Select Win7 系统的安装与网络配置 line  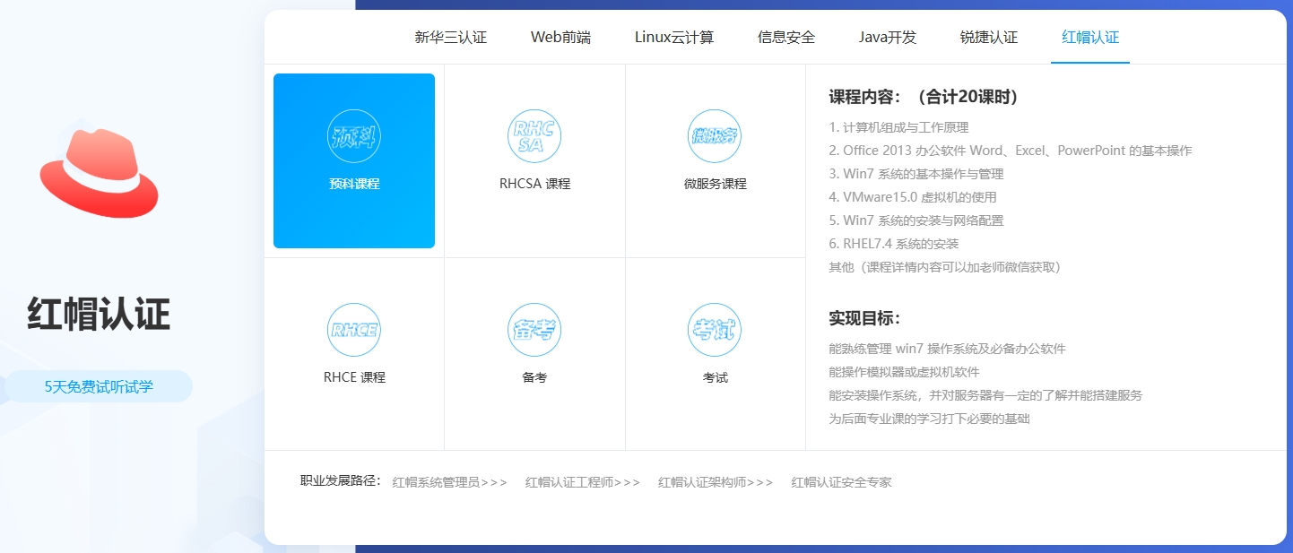click(916, 220)
